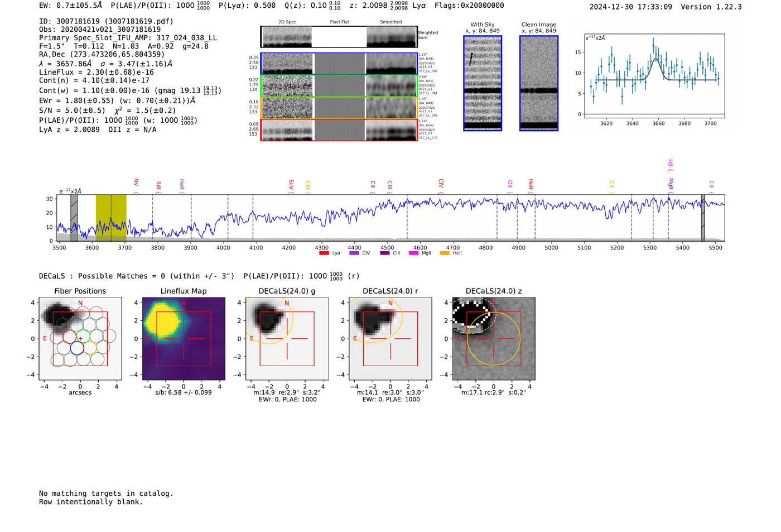Click the red fiber circle in Fiber Positions

point(69,337)
